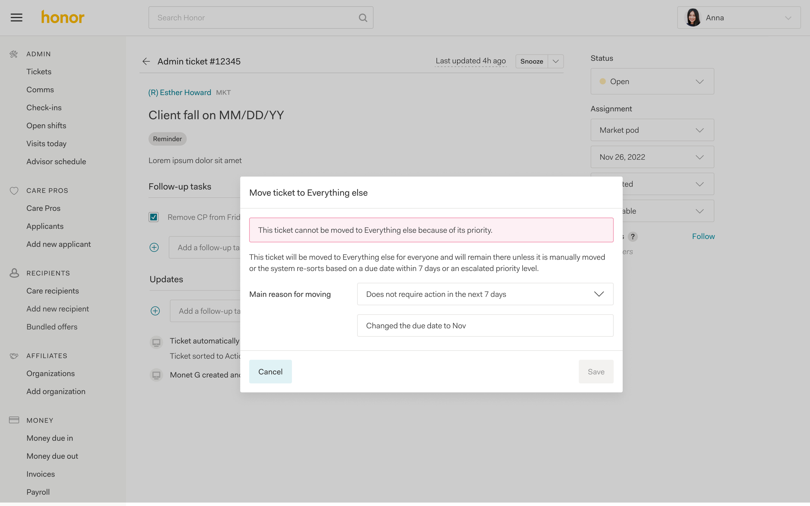This screenshot has height=506, width=810.
Task: Open Money due in sidebar item
Action: [50, 438]
